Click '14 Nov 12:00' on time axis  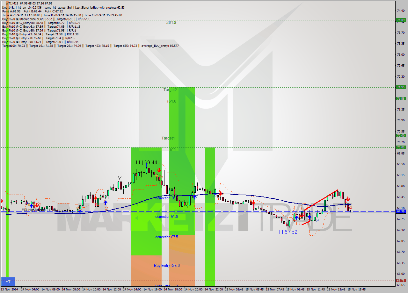click(x=112, y=289)
